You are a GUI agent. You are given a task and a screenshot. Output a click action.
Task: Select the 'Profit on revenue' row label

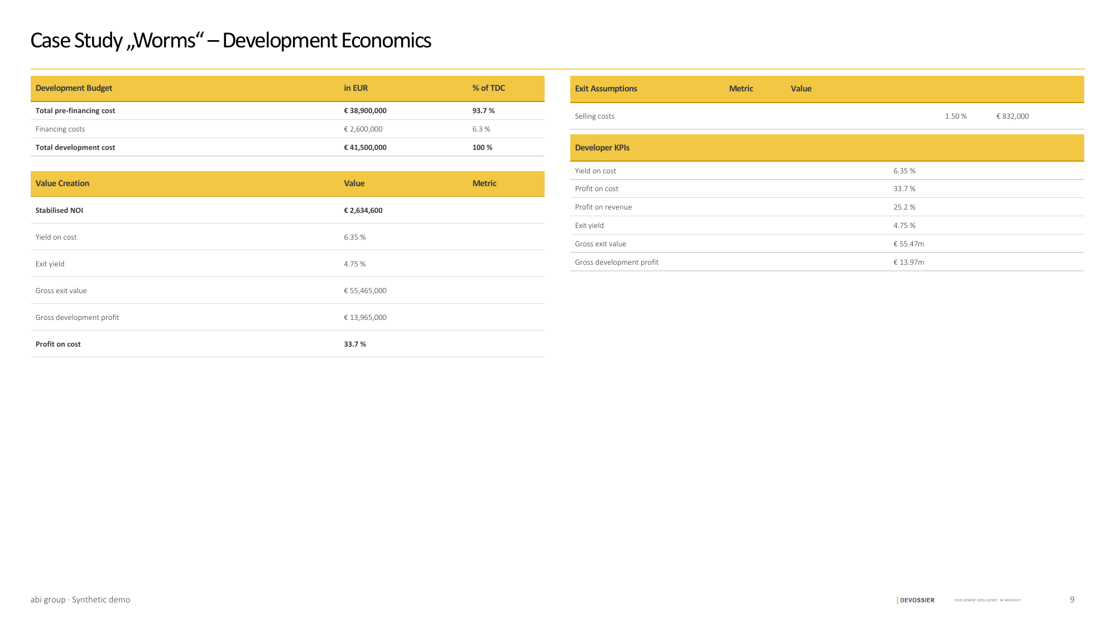tap(603, 207)
